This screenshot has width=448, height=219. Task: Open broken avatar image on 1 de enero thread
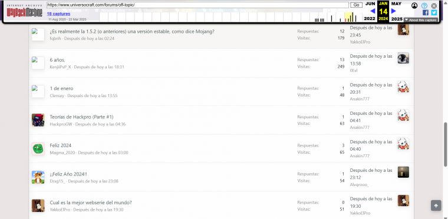(x=38, y=92)
